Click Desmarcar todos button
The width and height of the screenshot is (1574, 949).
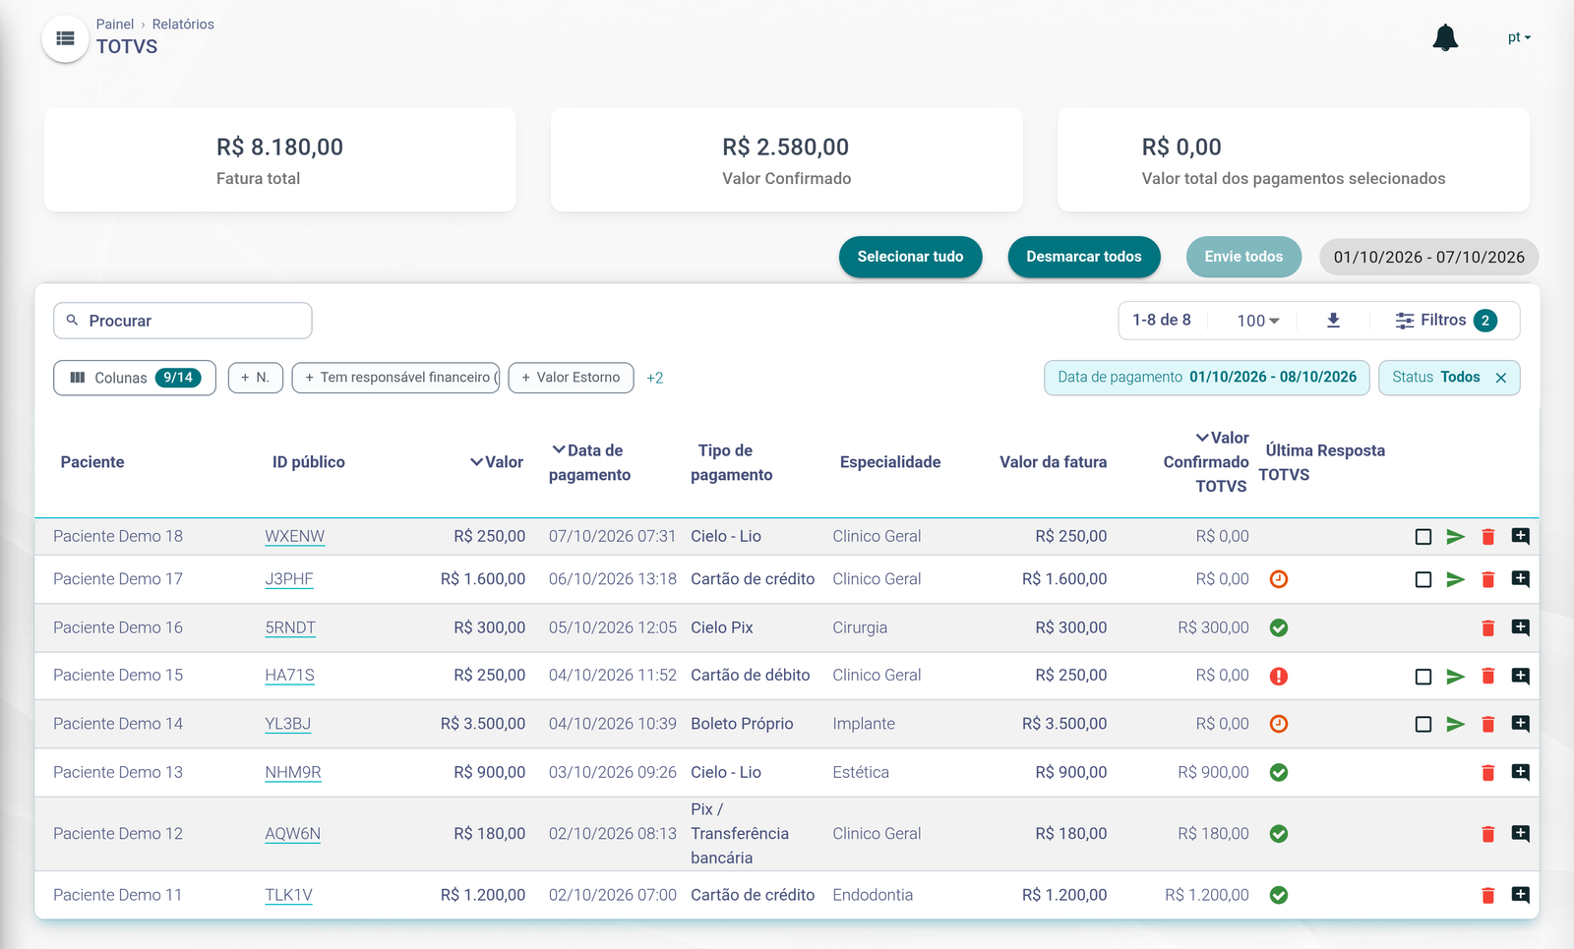coord(1084,257)
